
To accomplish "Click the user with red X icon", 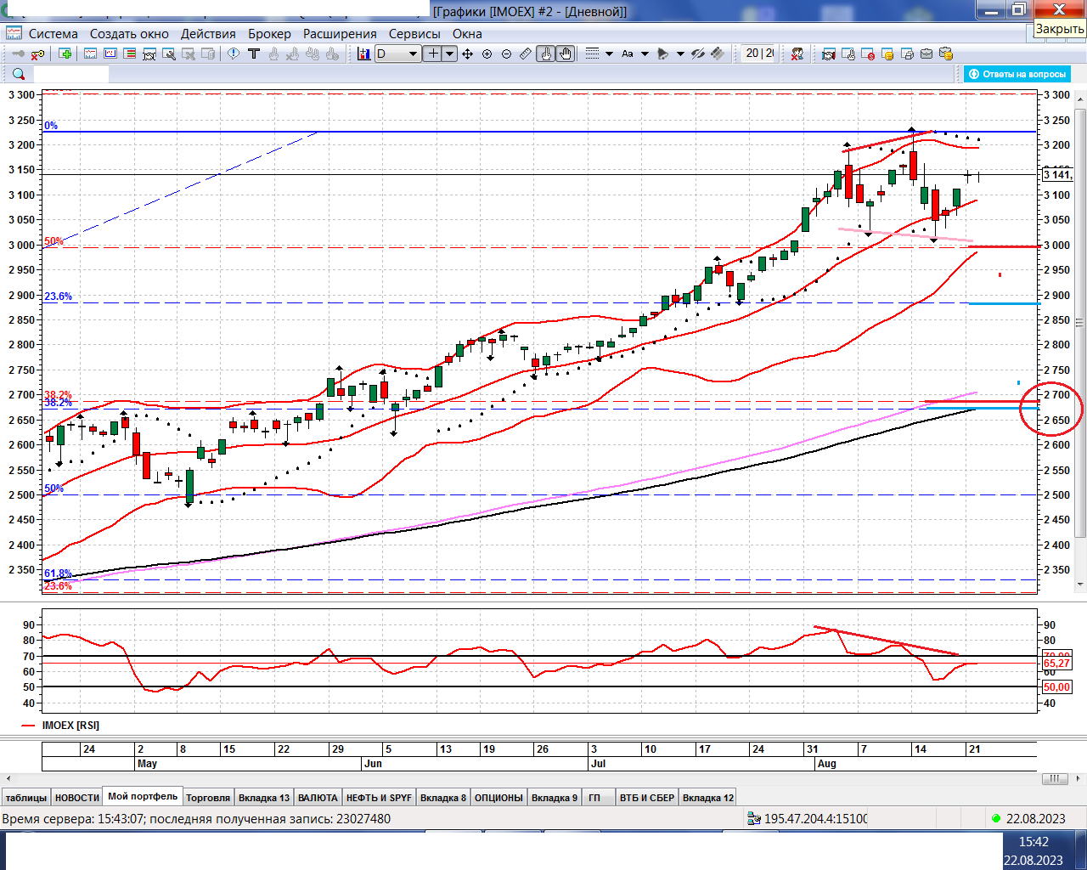I will [x=797, y=54].
